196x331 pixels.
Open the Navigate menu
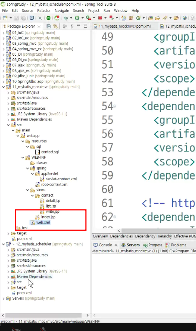(x=62, y=11)
